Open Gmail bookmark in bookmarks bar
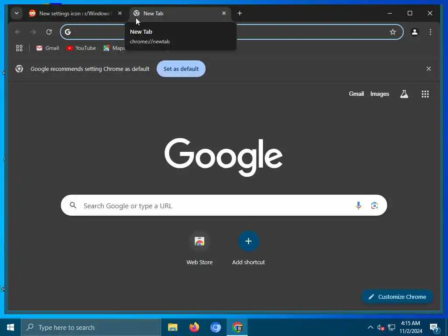The image size is (448, 336). [47, 48]
